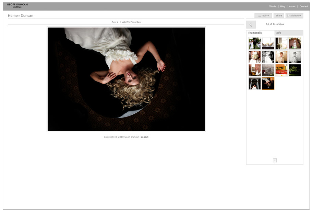Click Add To Favorites
Screen dimensions: 313x211
coord(131,22)
